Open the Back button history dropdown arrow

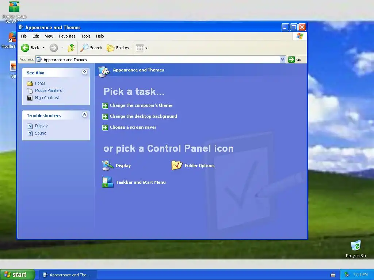44,48
